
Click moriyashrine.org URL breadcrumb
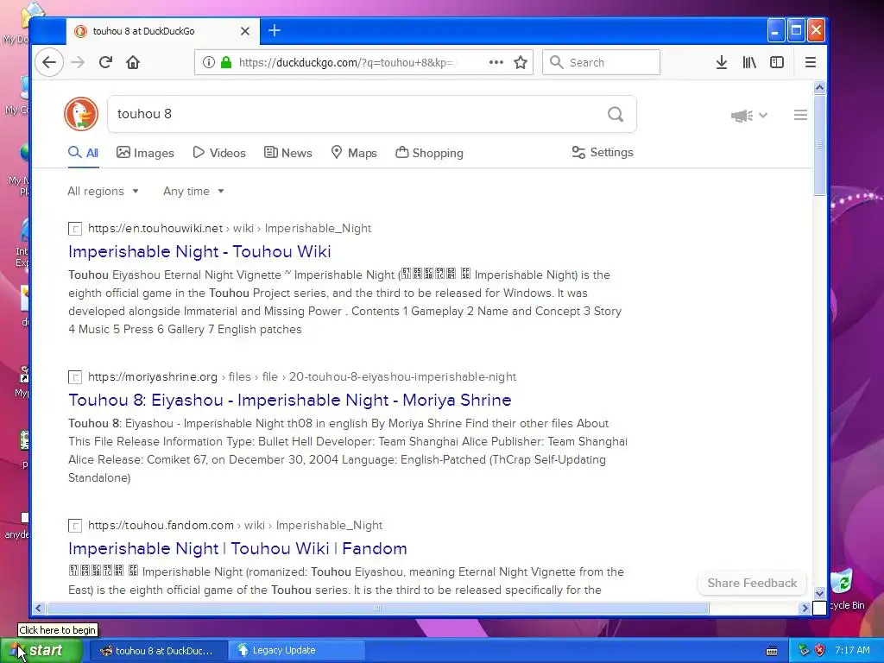point(302,376)
